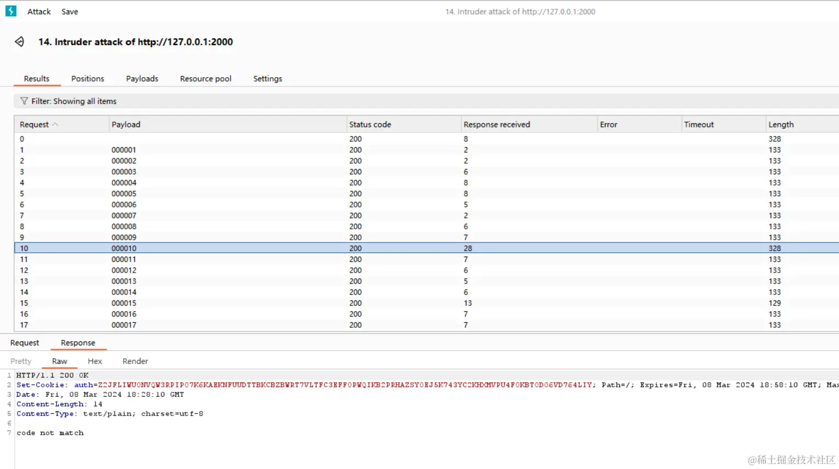Click the red auth cookie value
This screenshot has height=469, width=839.
pyautogui.click(x=345, y=385)
